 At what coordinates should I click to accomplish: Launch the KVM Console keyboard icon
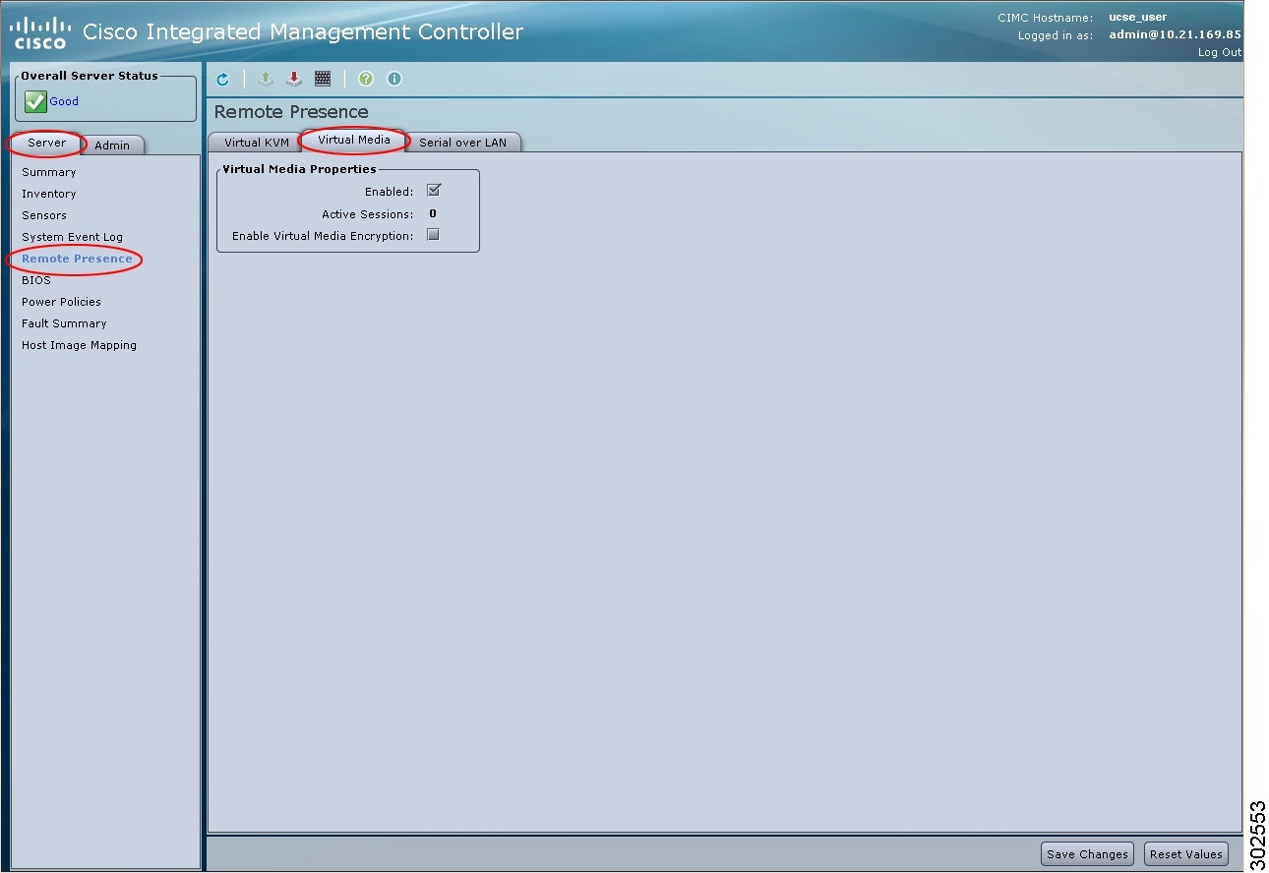click(x=323, y=79)
